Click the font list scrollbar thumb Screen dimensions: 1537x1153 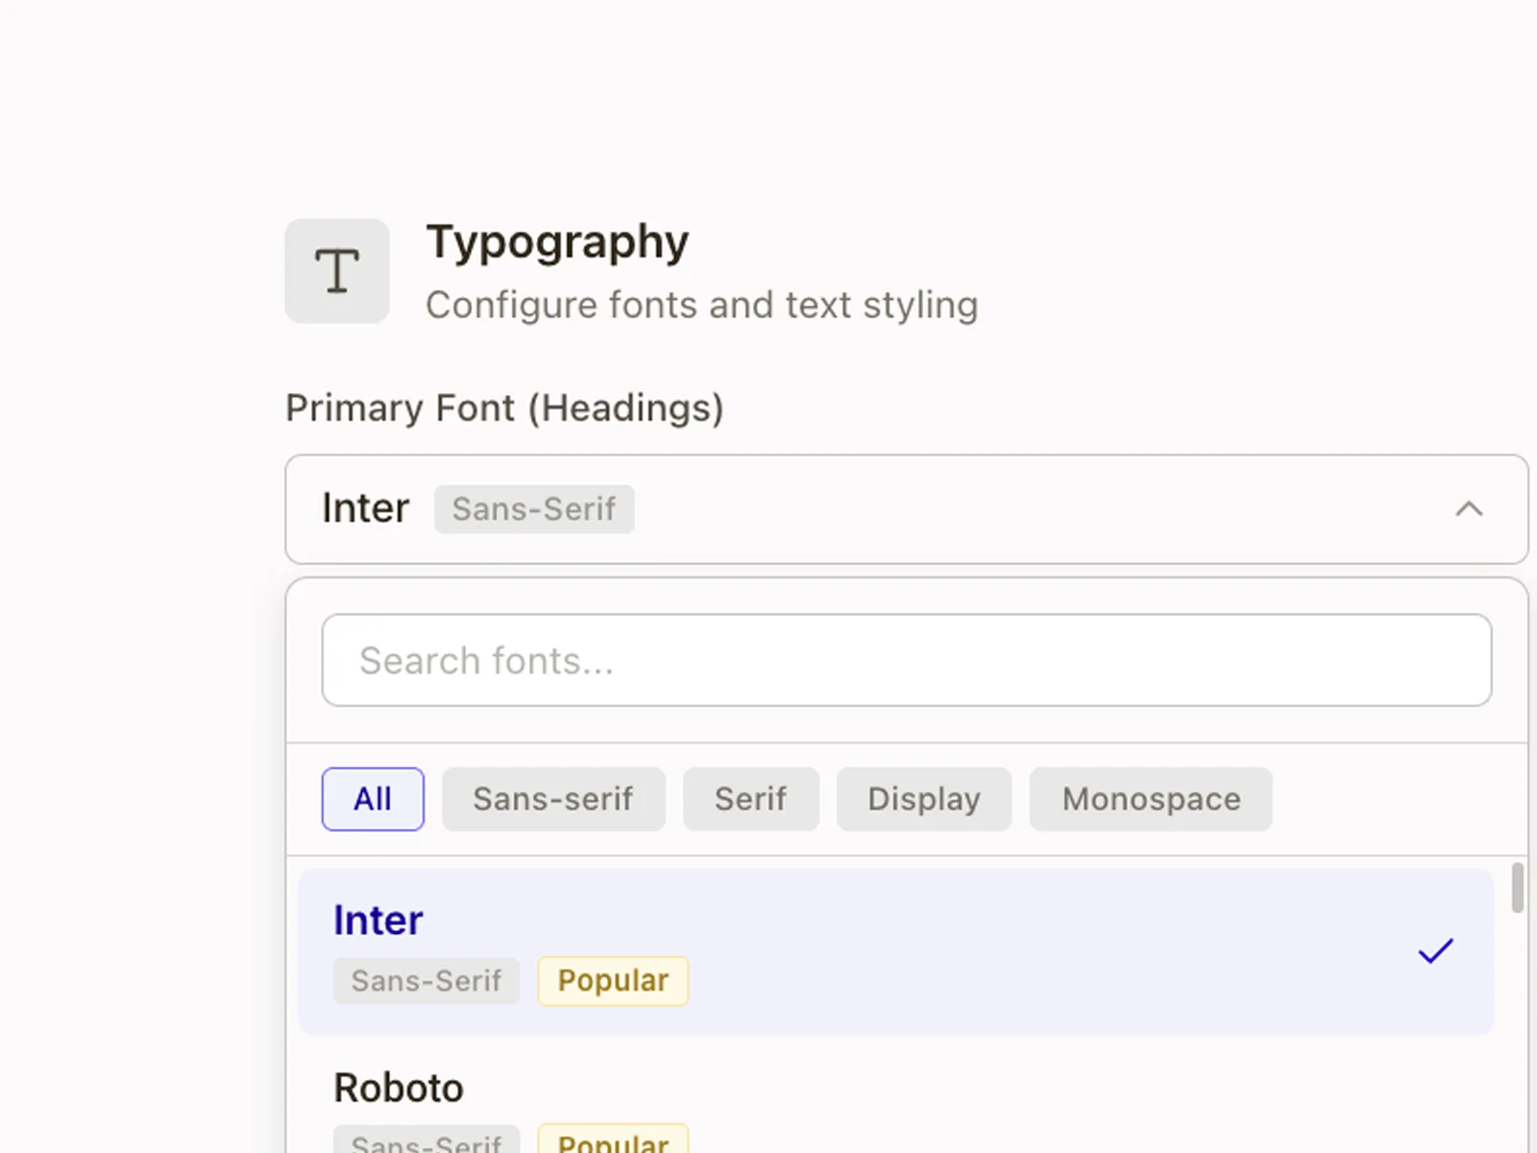coord(1517,888)
